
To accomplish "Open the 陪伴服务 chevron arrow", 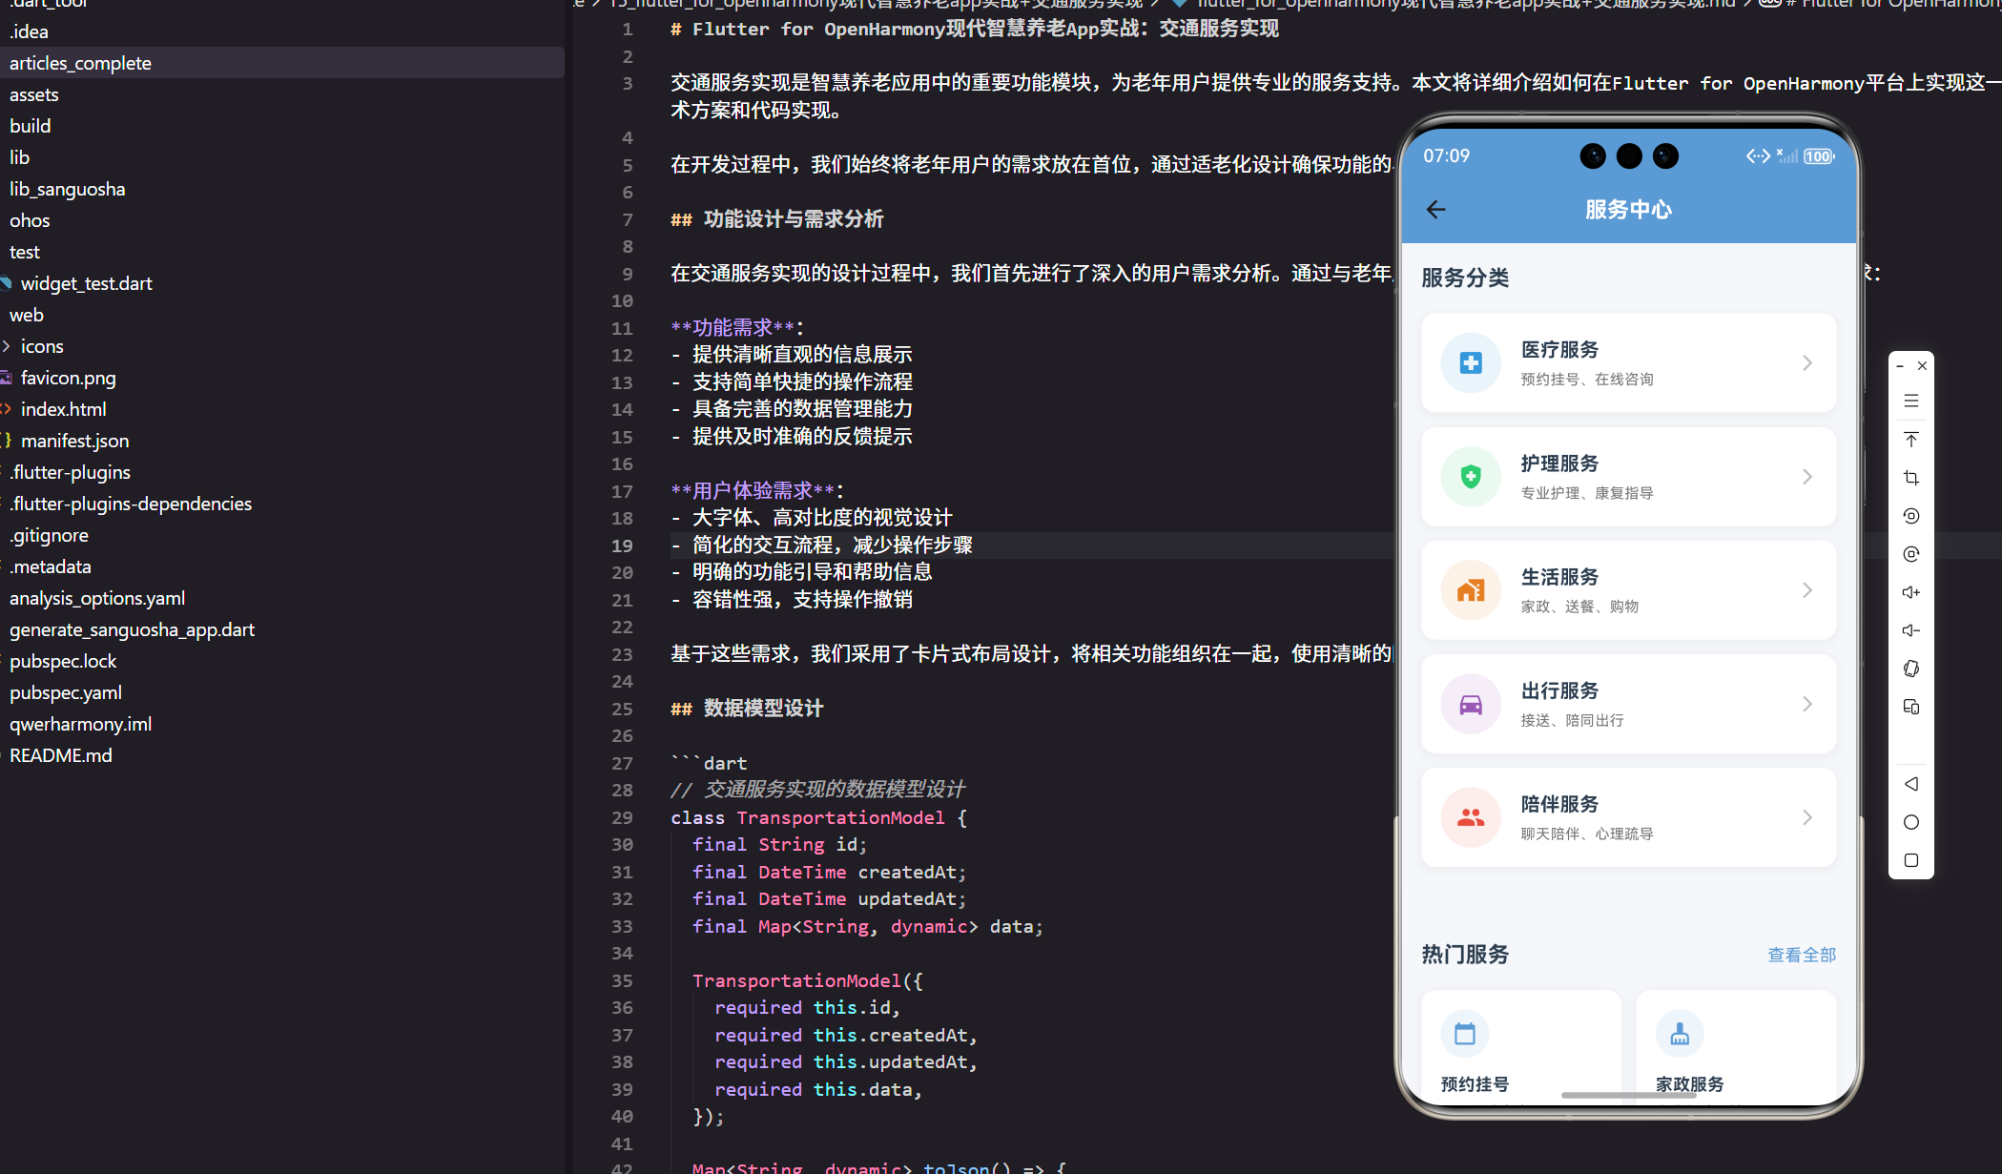I will (x=1807, y=817).
